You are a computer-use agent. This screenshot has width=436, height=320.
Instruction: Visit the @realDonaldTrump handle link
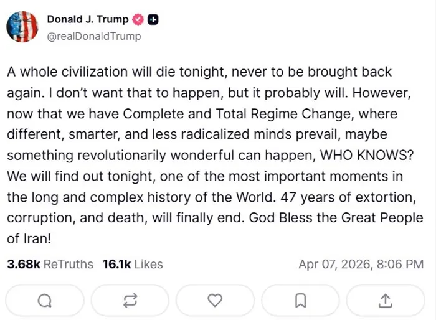(x=94, y=36)
